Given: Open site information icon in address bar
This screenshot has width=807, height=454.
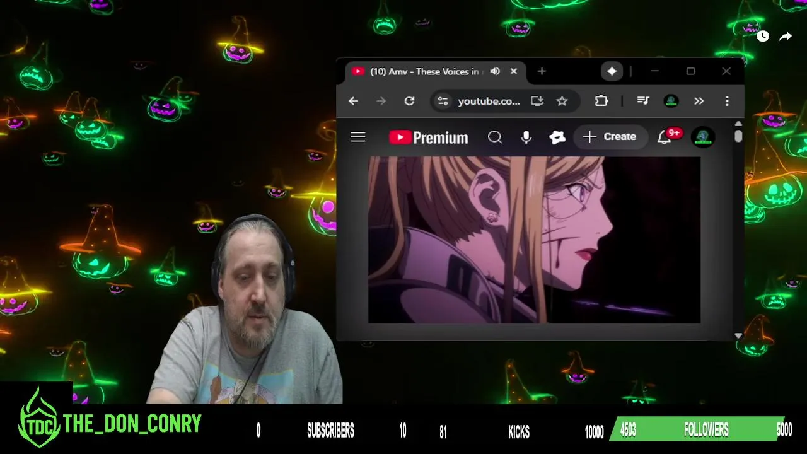Looking at the screenshot, I should click(x=443, y=101).
